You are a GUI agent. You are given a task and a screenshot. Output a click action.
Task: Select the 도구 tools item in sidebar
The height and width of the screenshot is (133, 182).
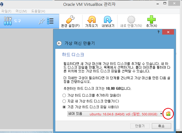[x=29, y=21]
